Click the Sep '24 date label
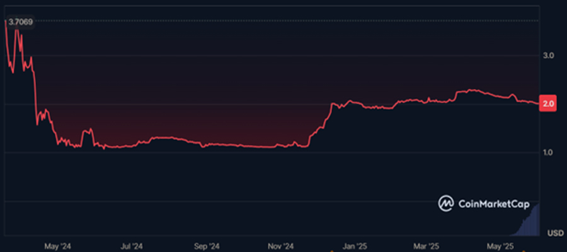This screenshot has width=567, height=252. (x=207, y=246)
